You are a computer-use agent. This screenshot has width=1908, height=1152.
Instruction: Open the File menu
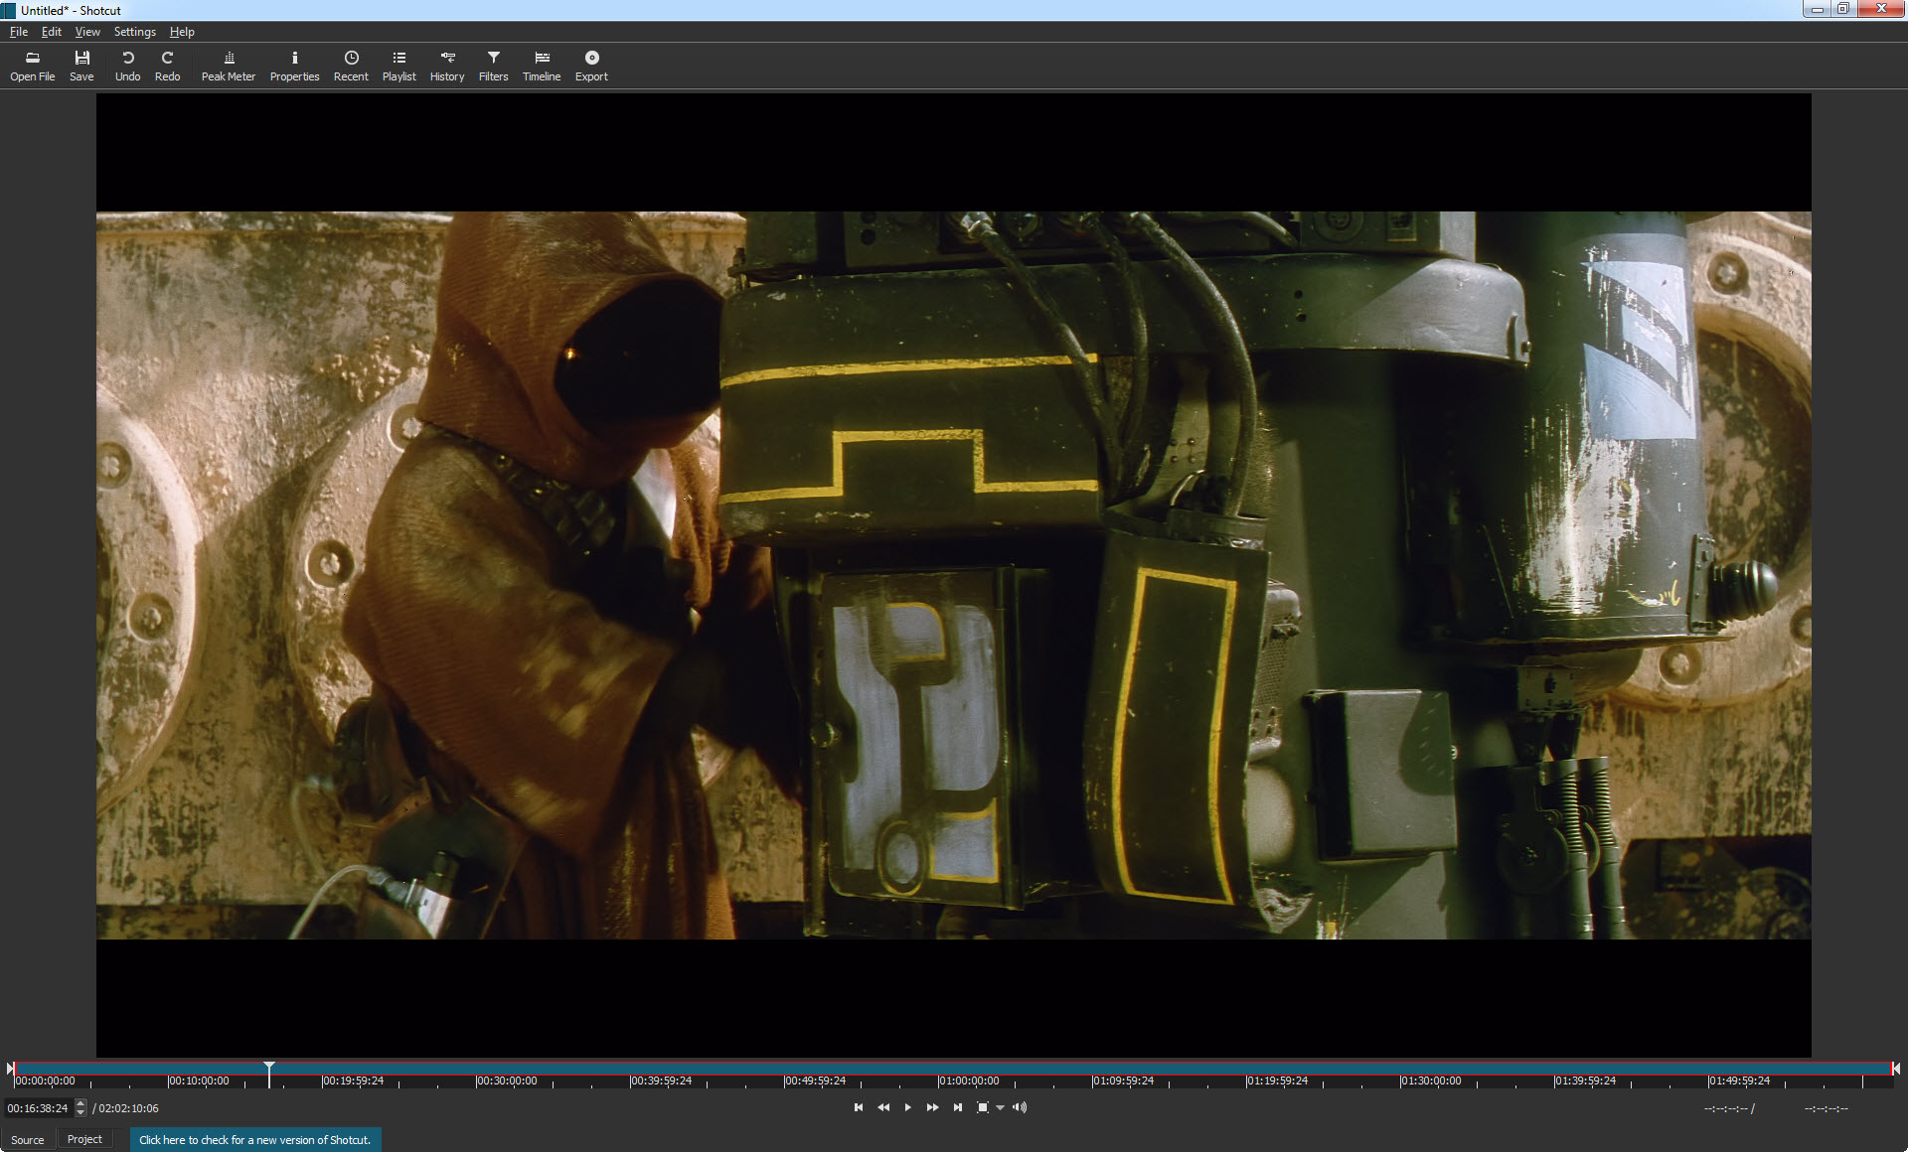point(19,32)
